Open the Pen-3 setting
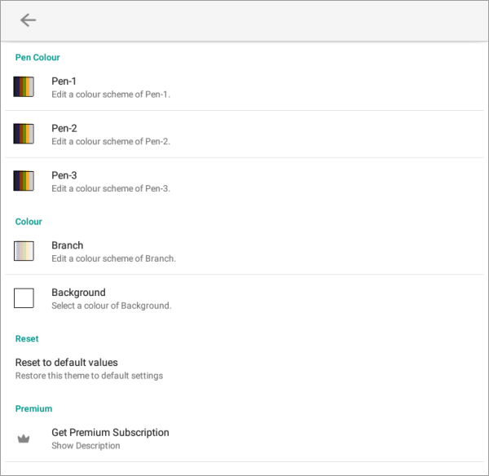The height and width of the screenshot is (476, 489). coord(244,181)
